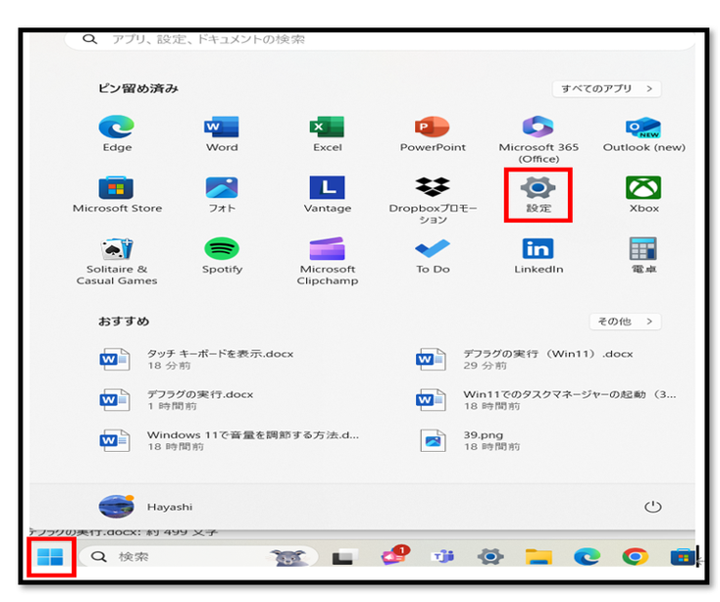Open デフラグの実行.docx file
The height and width of the screenshot is (602, 720).
click(177, 400)
